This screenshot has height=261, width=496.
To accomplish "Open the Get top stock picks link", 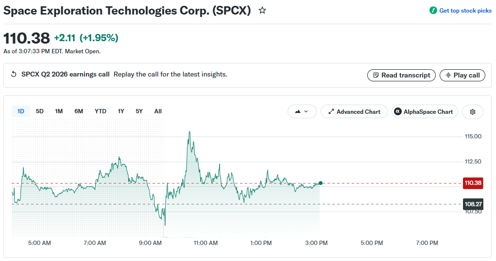I will tap(465, 11).
